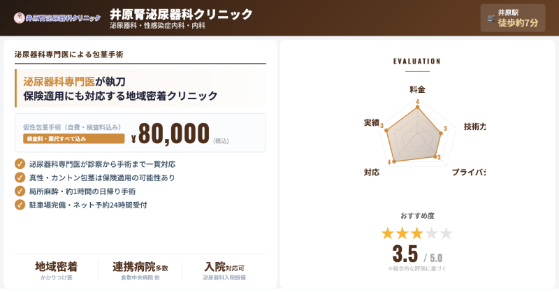The image size is (559, 292).
Task: Select the 地域密着 feature item
Action: point(57,270)
